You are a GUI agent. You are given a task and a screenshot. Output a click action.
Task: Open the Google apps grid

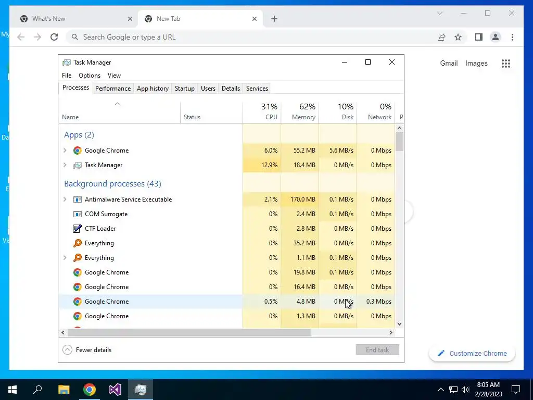(x=506, y=63)
